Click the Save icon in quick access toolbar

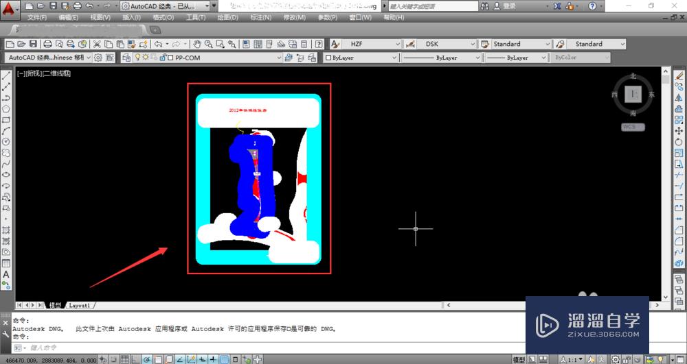[53, 6]
